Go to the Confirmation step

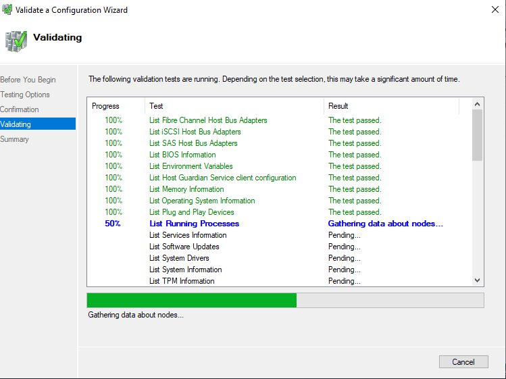[x=20, y=109]
